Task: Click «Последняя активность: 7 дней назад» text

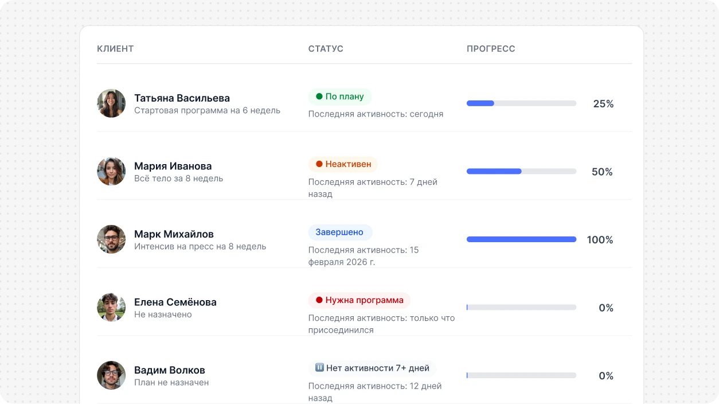Action: tap(373, 188)
